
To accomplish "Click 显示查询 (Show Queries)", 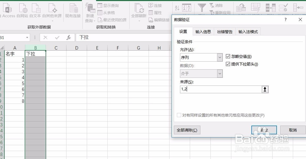I will coord(108,5).
